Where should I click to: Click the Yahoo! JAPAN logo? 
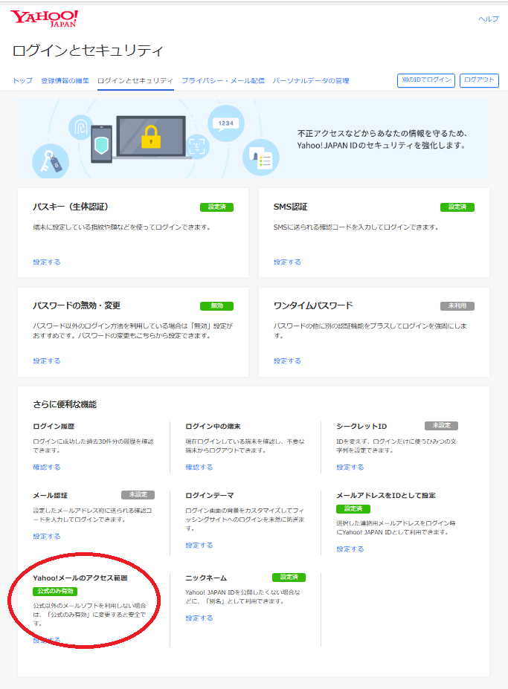point(44,19)
